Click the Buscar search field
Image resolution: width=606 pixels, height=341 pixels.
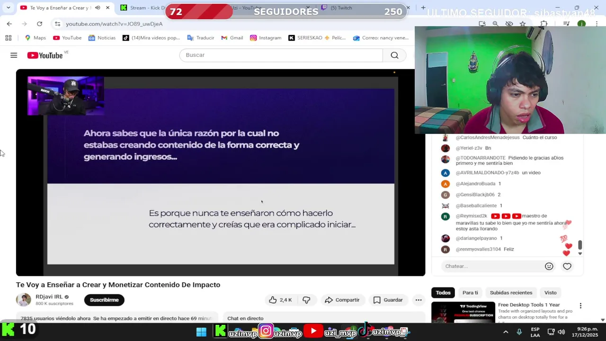281,55
